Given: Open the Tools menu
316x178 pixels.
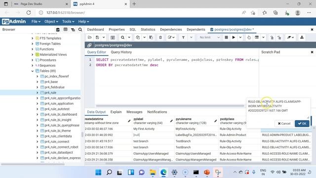Looking at the screenshot, I should tap(68, 21).
